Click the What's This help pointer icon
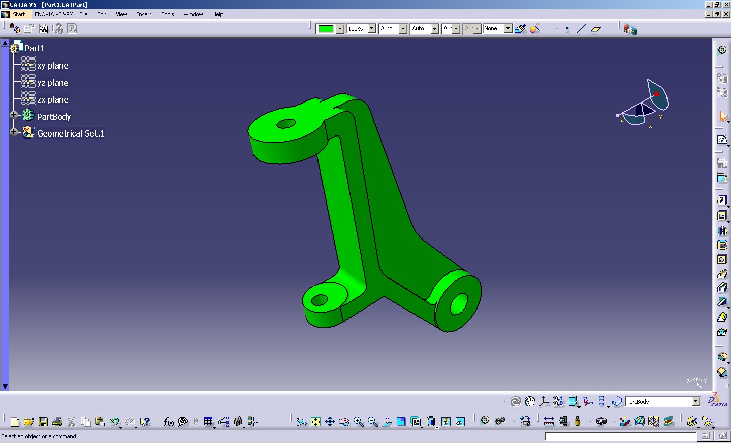The image size is (731, 443). 145,422
